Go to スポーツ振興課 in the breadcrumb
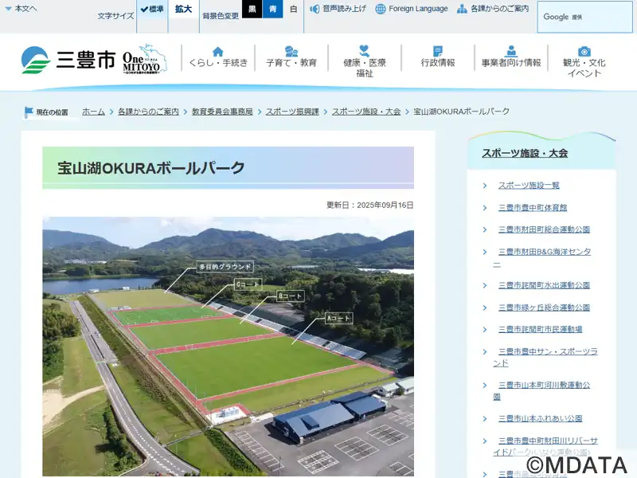This screenshot has height=478, width=637. point(292,112)
